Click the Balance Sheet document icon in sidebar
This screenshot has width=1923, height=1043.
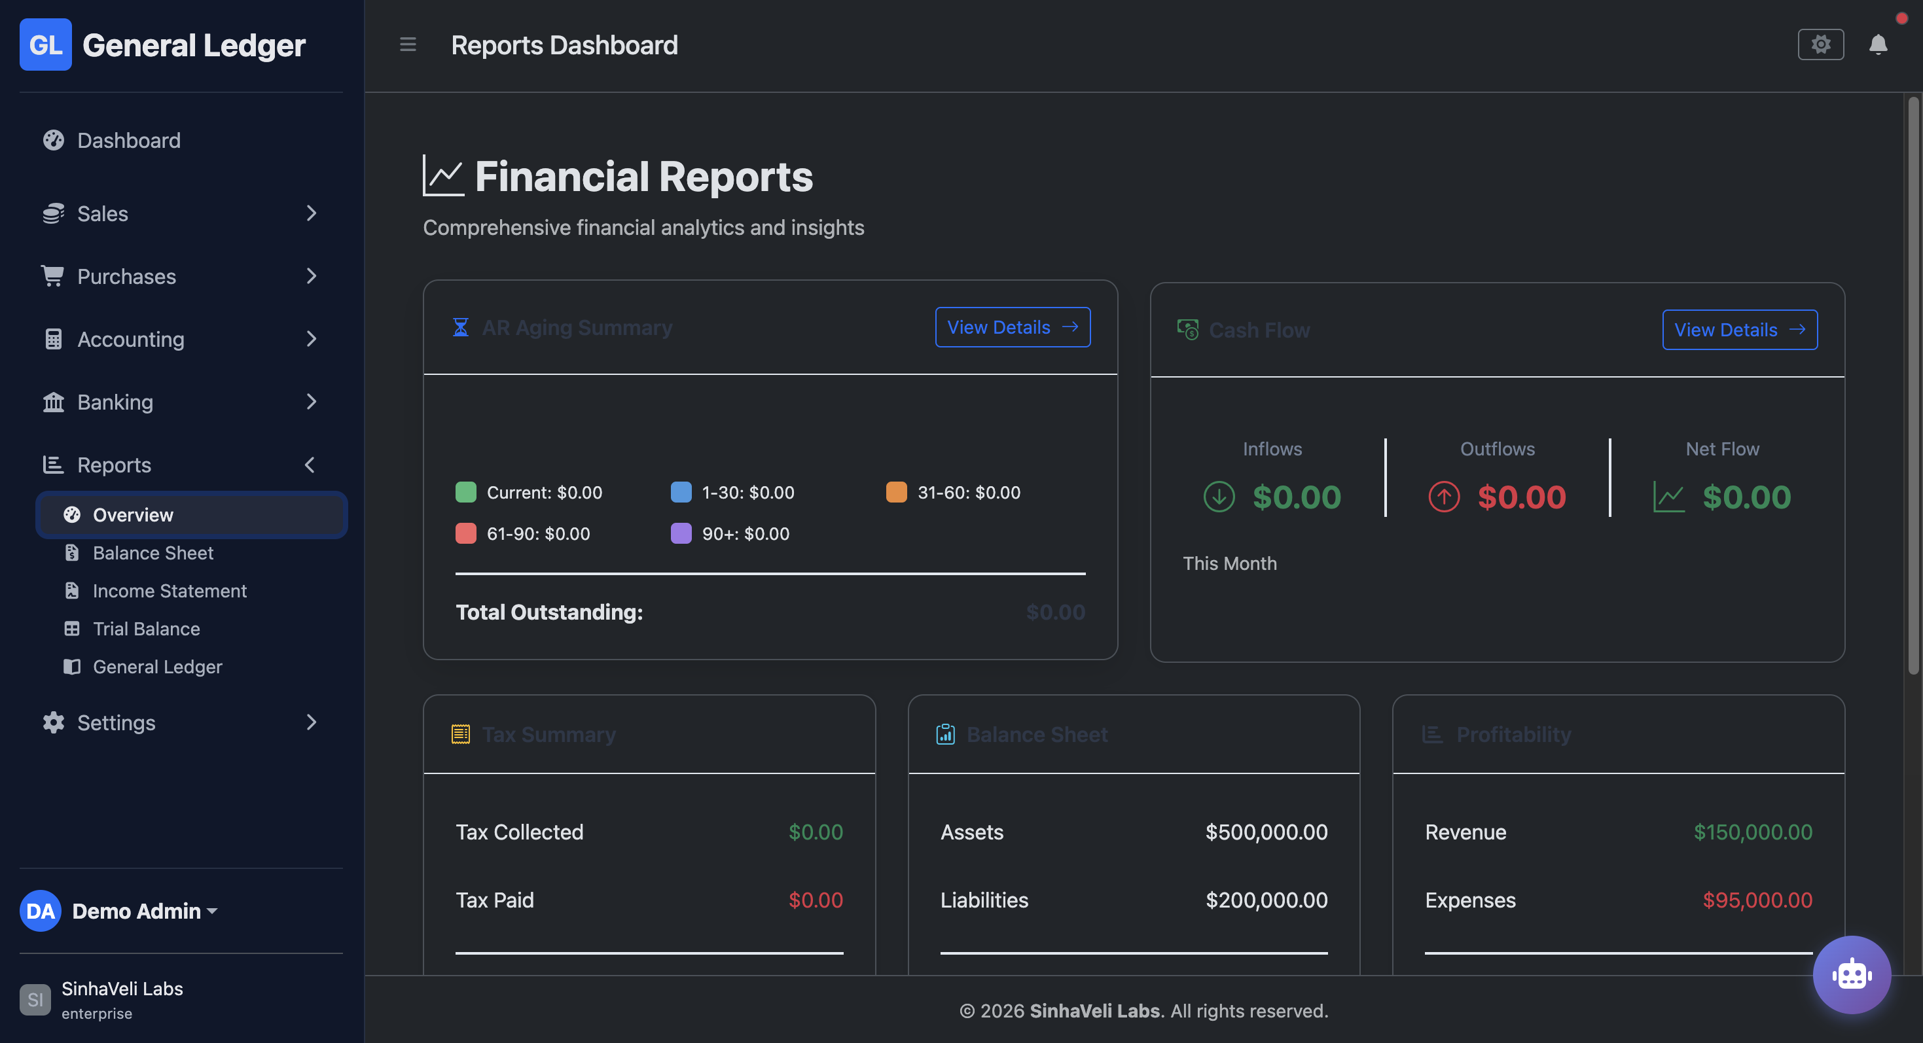(x=71, y=552)
